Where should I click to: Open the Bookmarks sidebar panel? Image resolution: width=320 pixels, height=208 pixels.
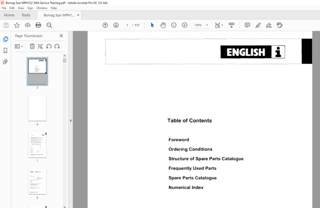[5, 51]
